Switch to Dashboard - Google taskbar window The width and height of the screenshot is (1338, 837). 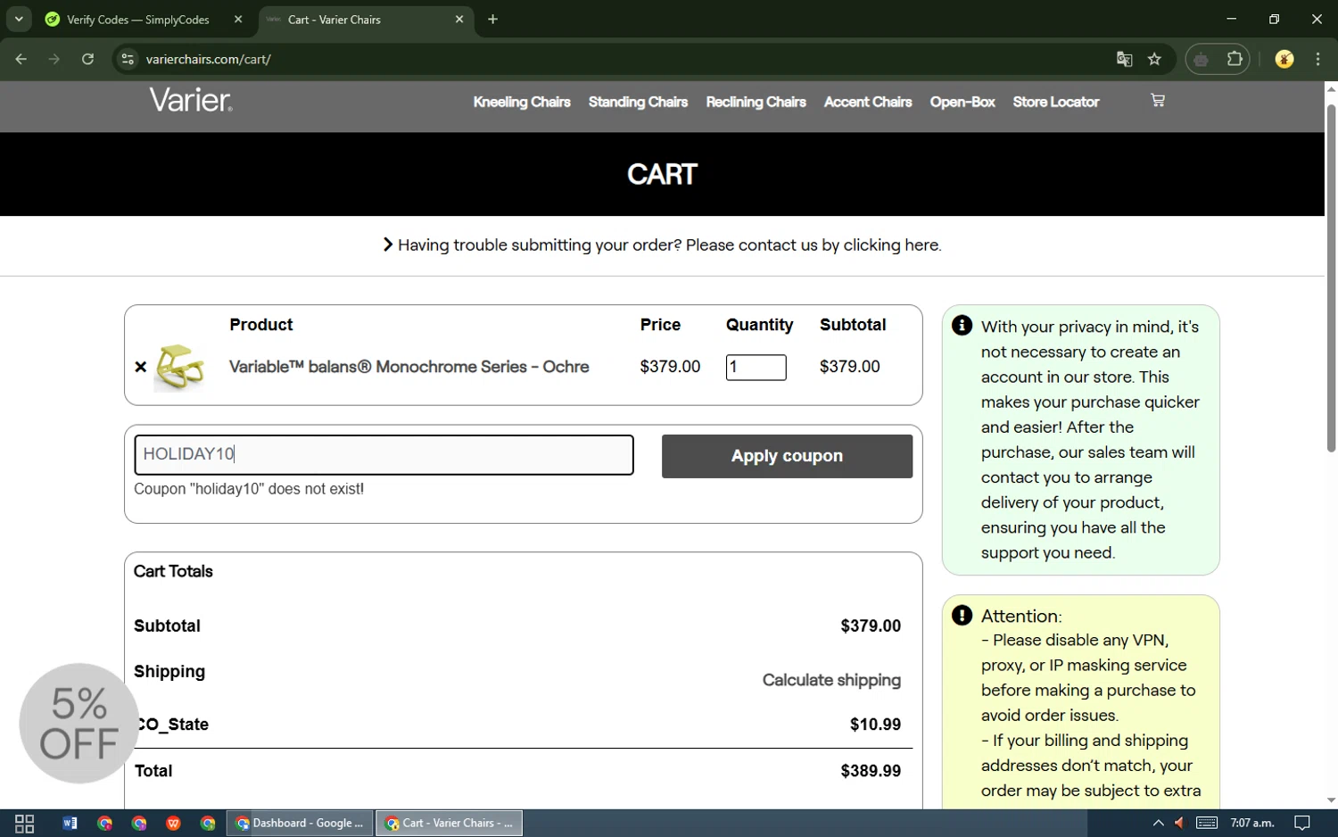point(300,823)
